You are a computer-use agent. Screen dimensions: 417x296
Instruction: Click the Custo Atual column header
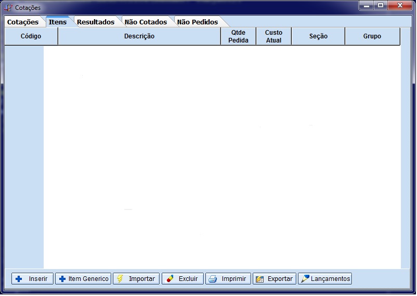point(273,36)
